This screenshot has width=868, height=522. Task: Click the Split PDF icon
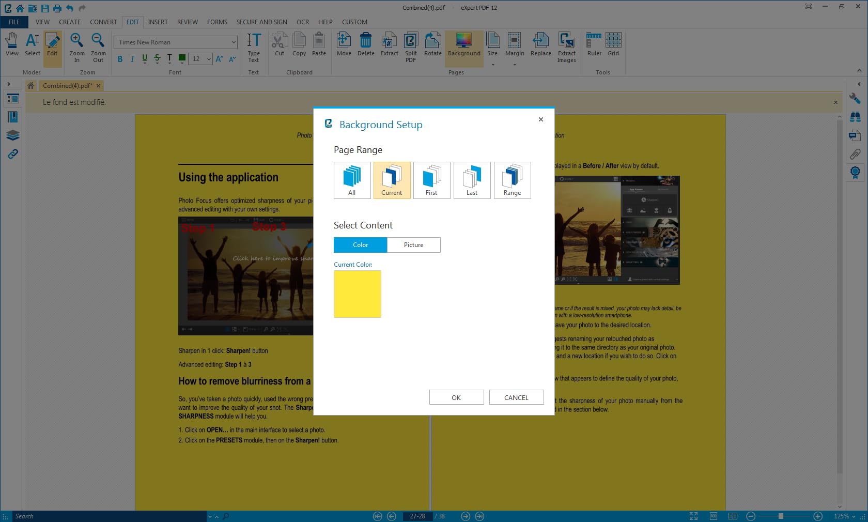(411, 47)
